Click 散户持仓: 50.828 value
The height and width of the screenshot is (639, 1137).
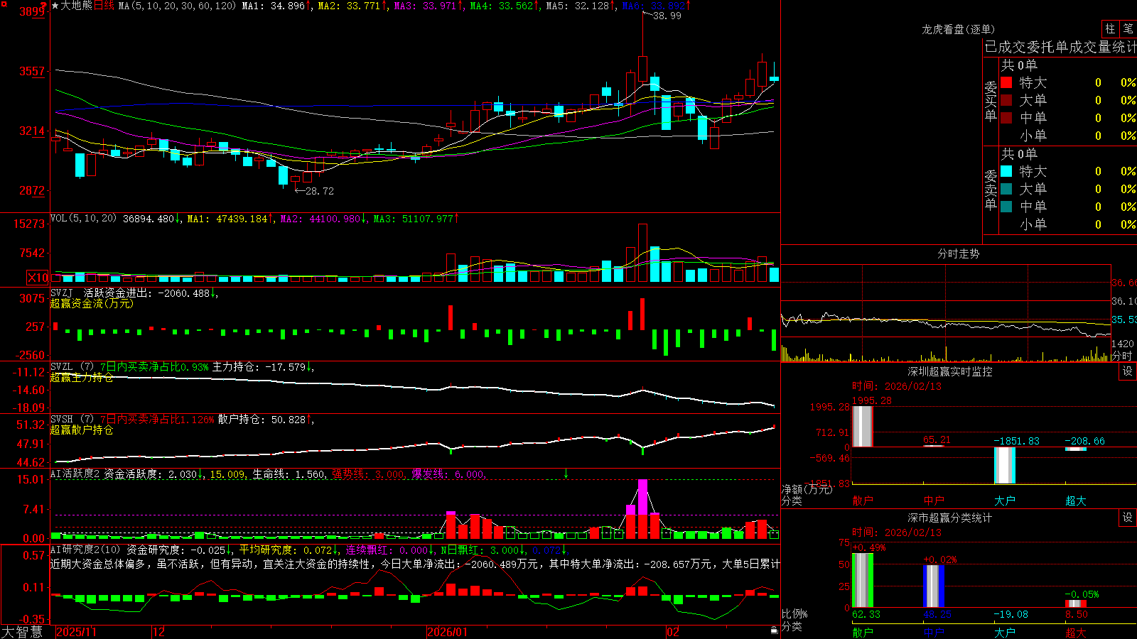(x=262, y=420)
